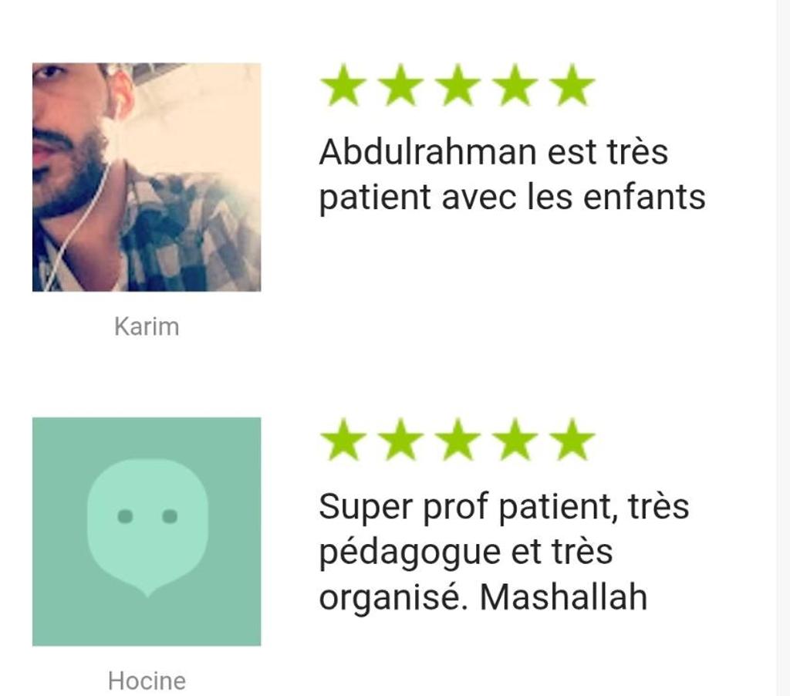
Task: Click fifth star of Hocine's rating
Action: coord(572,440)
